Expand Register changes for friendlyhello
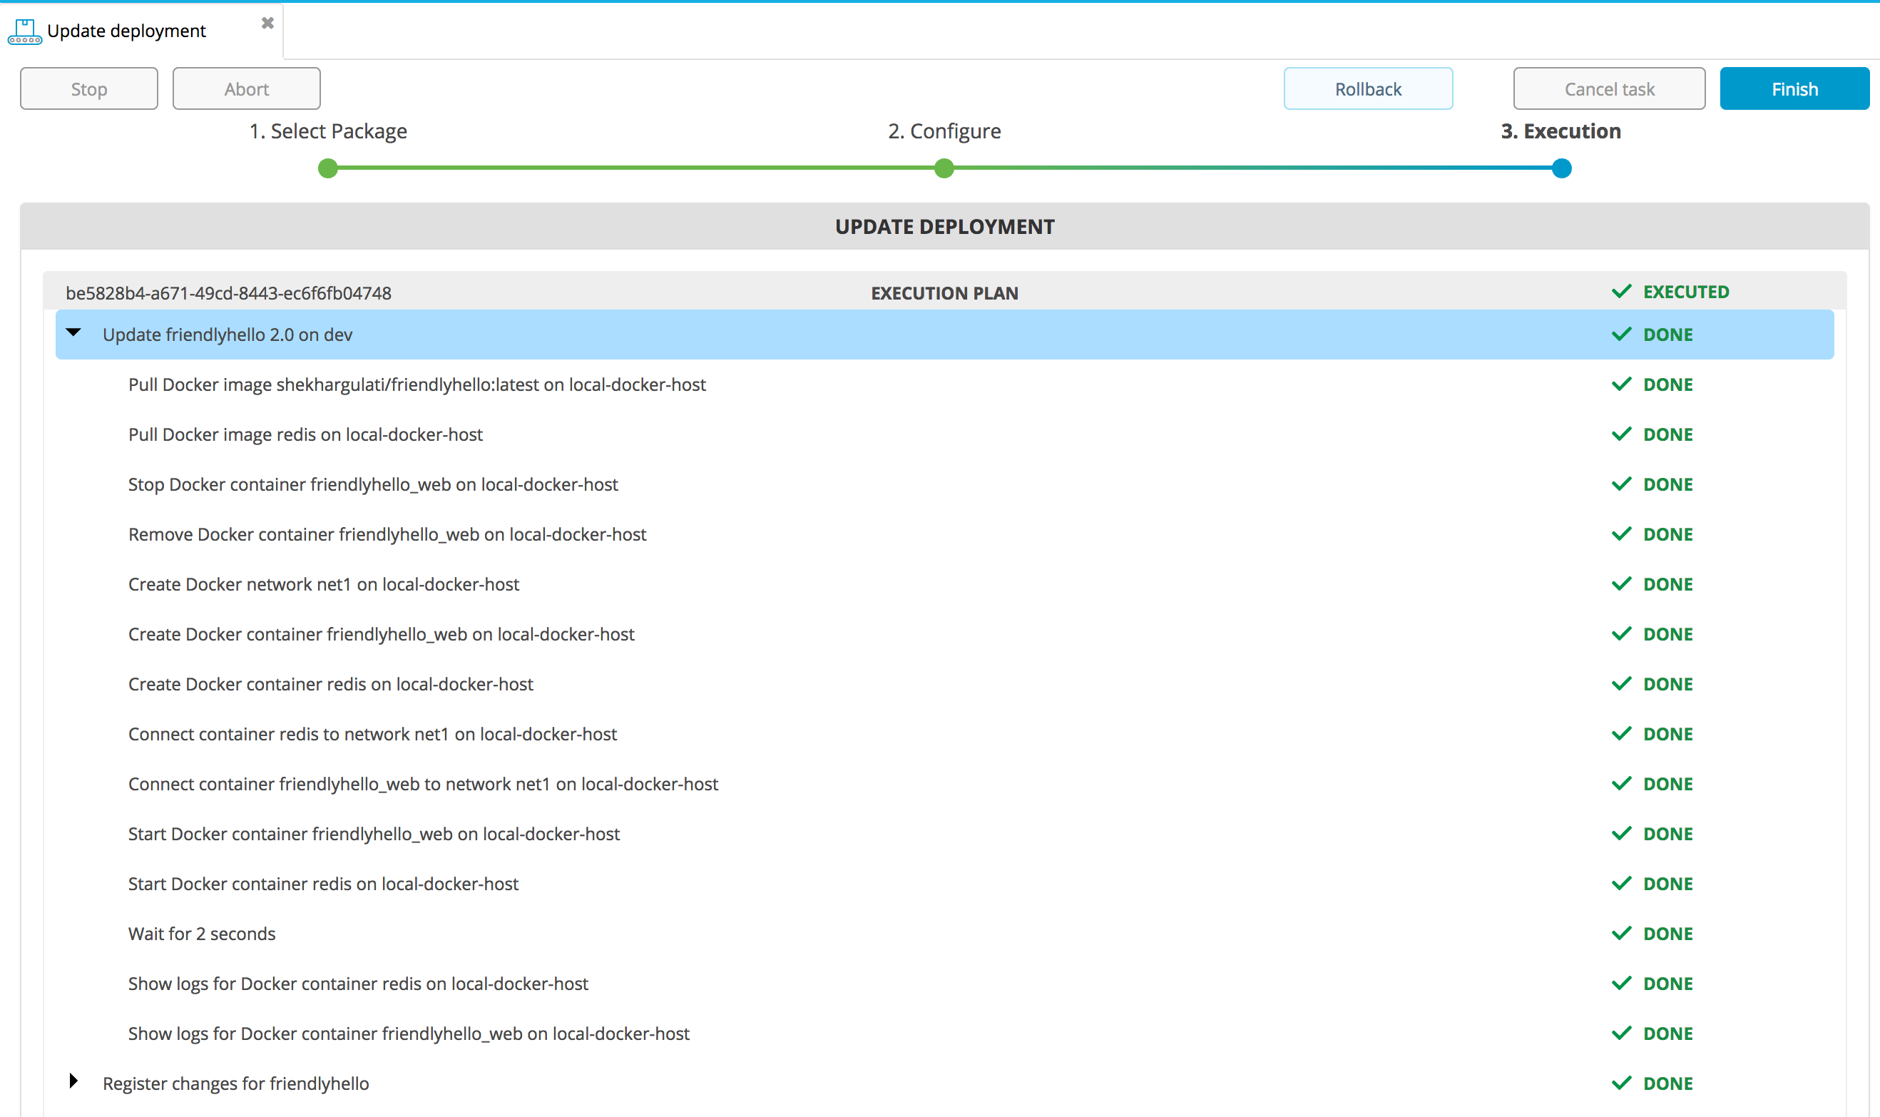The height and width of the screenshot is (1117, 1880). tap(73, 1081)
